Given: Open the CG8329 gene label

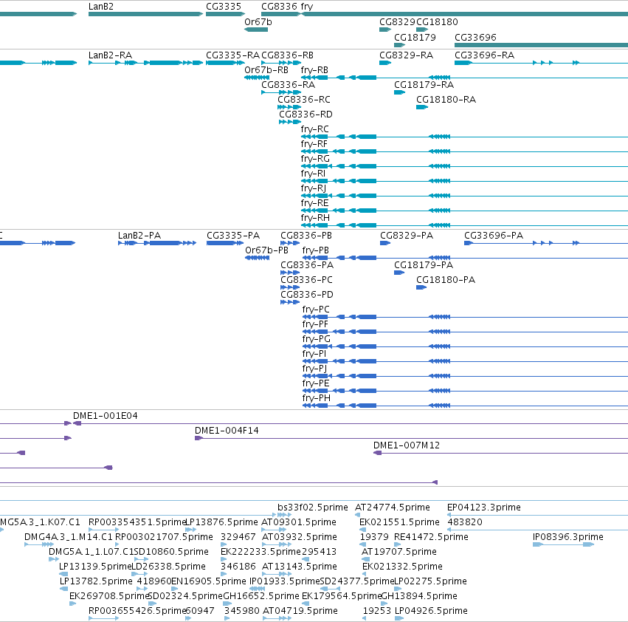Looking at the screenshot, I should click(x=397, y=22).
